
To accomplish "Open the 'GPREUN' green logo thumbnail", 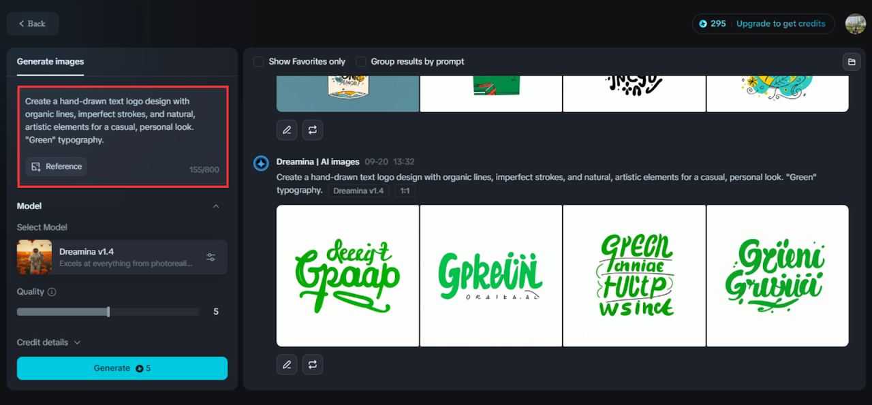I will pyautogui.click(x=491, y=276).
